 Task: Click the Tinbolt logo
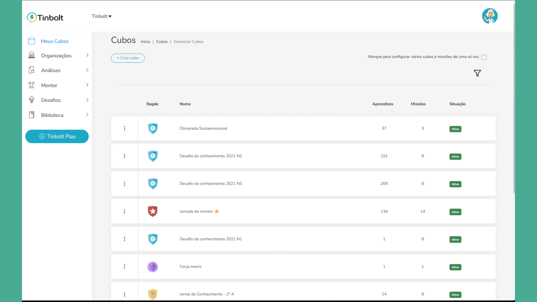45,17
